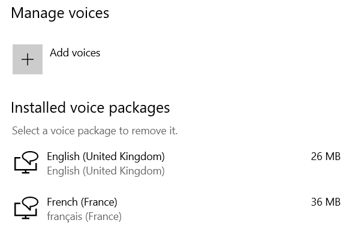361x235 pixels.
Task: Click the speech bubble on the French package icon
Action: click(x=31, y=203)
